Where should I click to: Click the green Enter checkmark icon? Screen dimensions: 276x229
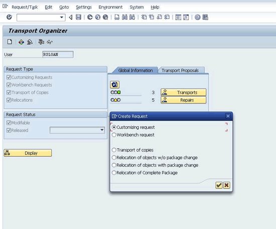point(9,17)
